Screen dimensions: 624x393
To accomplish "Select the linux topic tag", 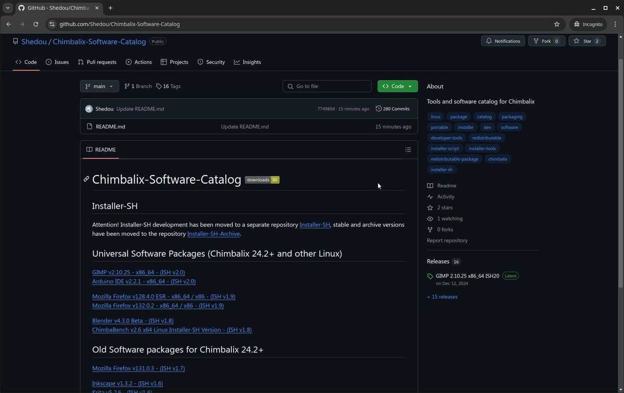I will [436, 117].
